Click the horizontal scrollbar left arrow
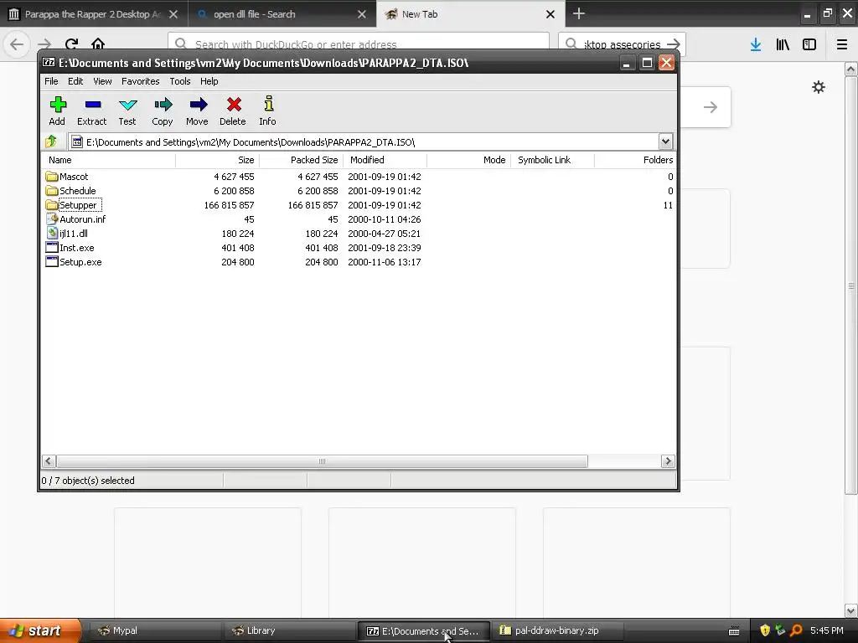858x643 pixels. [48, 461]
